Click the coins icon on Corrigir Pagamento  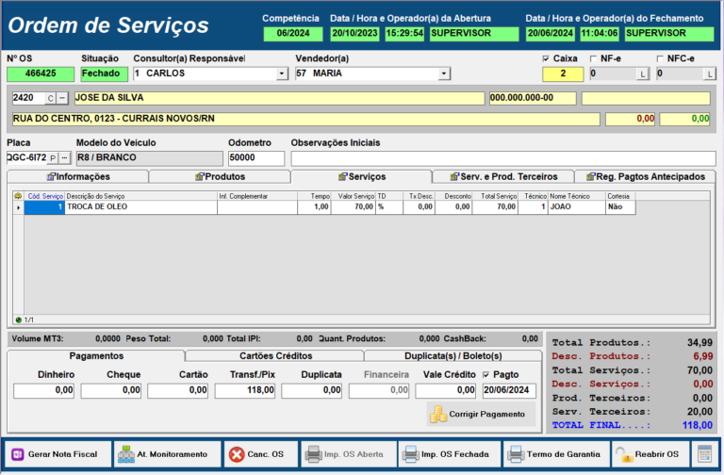tap(437, 414)
